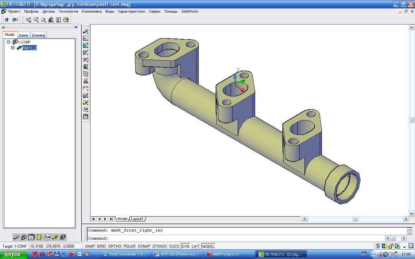Open АТП-.doc Word document from the taskbar

pyautogui.click(x=178, y=254)
